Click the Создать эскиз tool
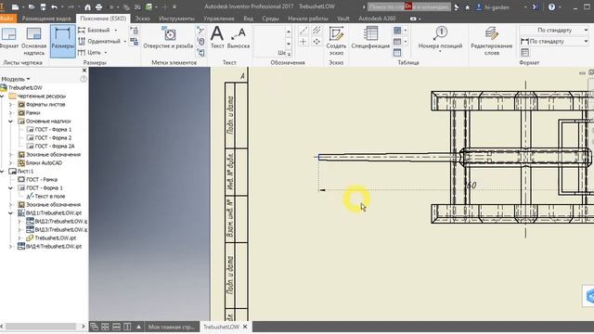This screenshot has height=334, width=594. click(336, 41)
